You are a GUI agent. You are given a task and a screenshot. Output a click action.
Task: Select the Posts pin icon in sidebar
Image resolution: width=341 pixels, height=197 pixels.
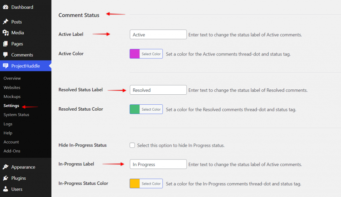[5, 22]
